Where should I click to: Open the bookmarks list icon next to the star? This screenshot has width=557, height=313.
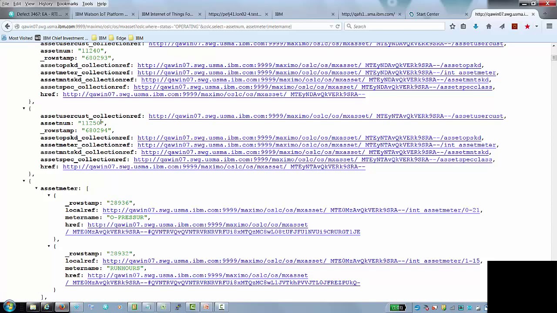point(463,27)
